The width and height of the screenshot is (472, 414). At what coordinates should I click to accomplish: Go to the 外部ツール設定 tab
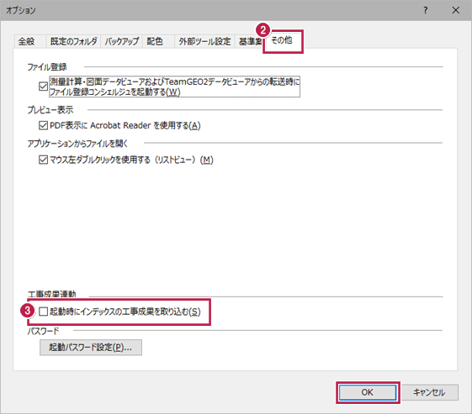pos(204,41)
